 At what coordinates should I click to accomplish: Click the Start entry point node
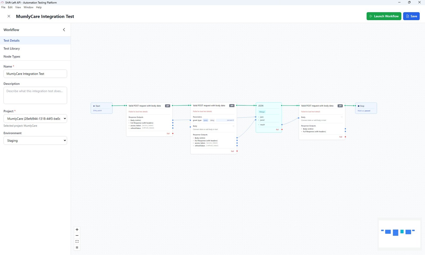point(101,108)
